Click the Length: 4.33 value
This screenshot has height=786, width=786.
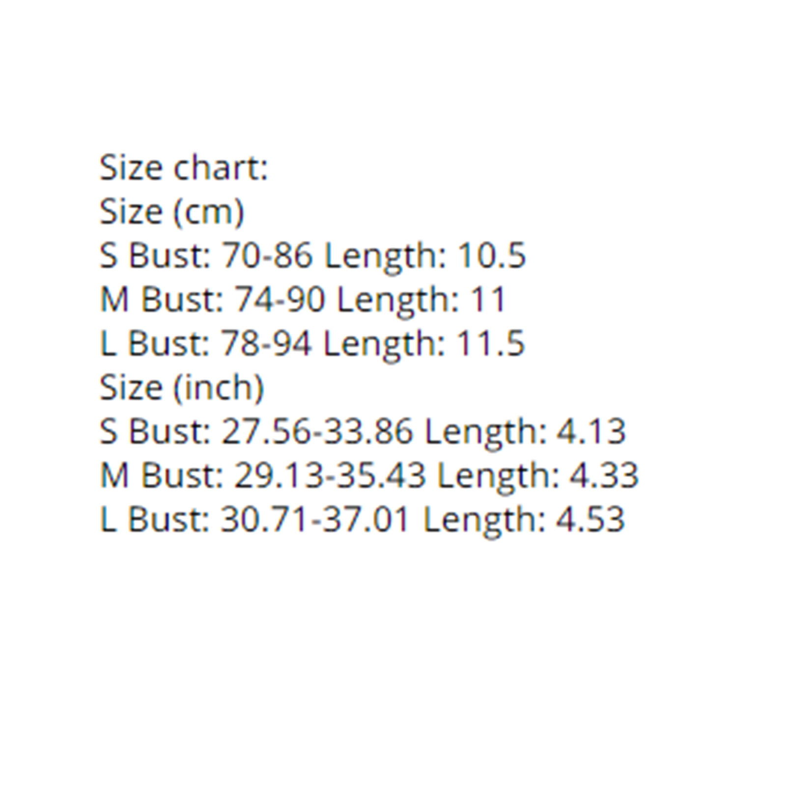pyautogui.click(x=537, y=476)
